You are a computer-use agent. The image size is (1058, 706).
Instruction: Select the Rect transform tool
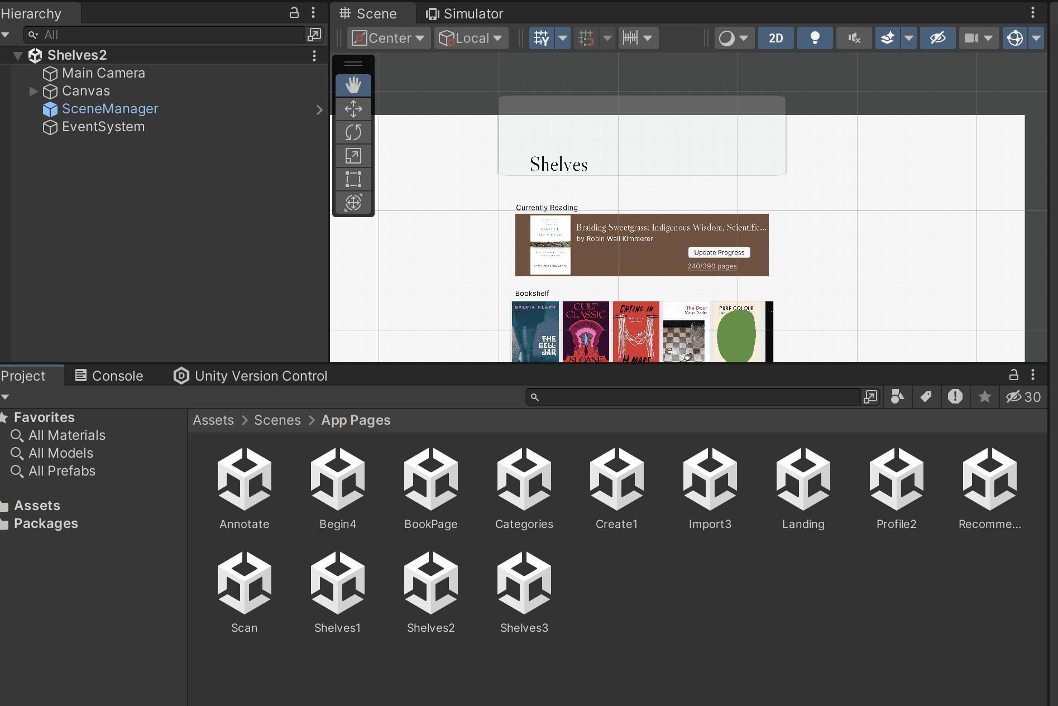pos(353,179)
